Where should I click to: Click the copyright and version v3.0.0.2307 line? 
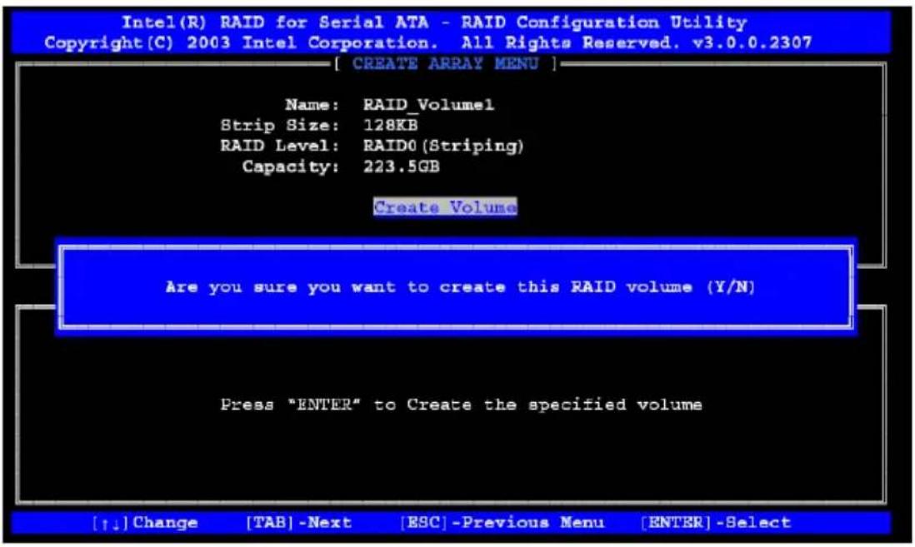tap(427, 43)
